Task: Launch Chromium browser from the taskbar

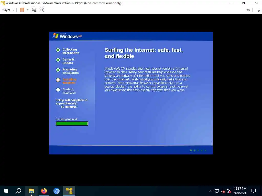Action: click(x=57, y=191)
